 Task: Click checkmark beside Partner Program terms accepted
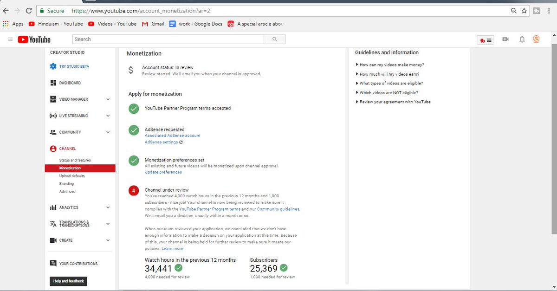134,108
